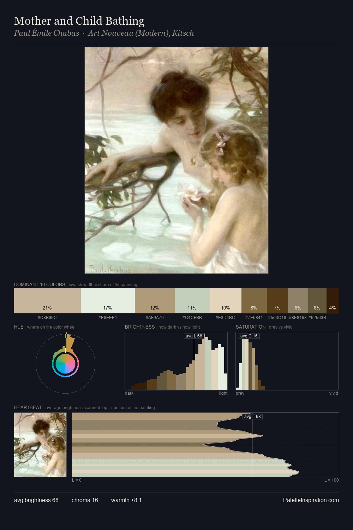Click 'warmth +8.1' in footer
The width and height of the screenshot is (353, 530).
coord(126,500)
